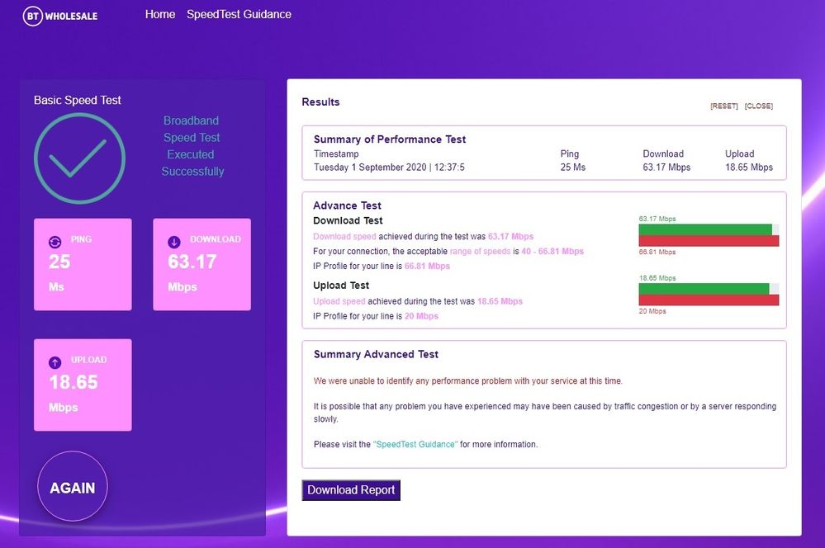Click the BT Wholesale logo

[x=60, y=15]
